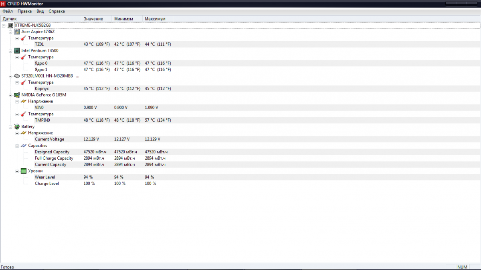Click the Максимум column header
481x270 pixels.
tap(155, 19)
